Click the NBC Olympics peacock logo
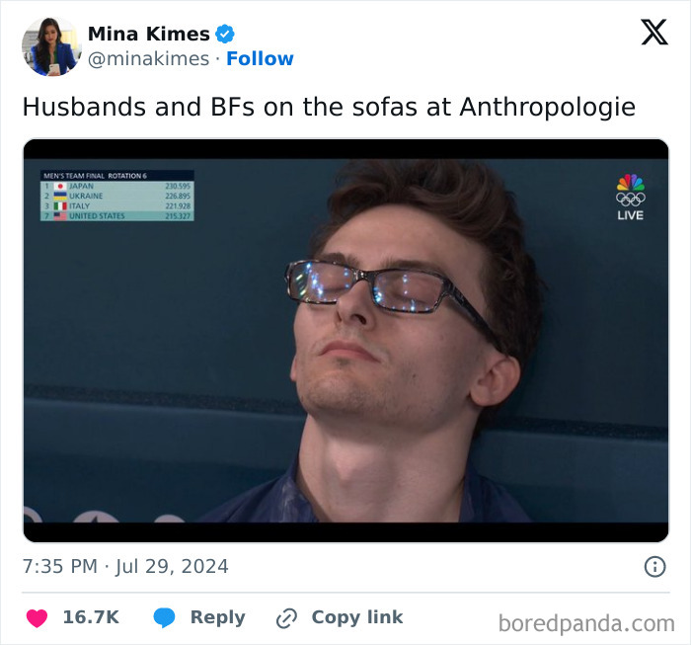This screenshot has height=645, width=691. (x=631, y=191)
